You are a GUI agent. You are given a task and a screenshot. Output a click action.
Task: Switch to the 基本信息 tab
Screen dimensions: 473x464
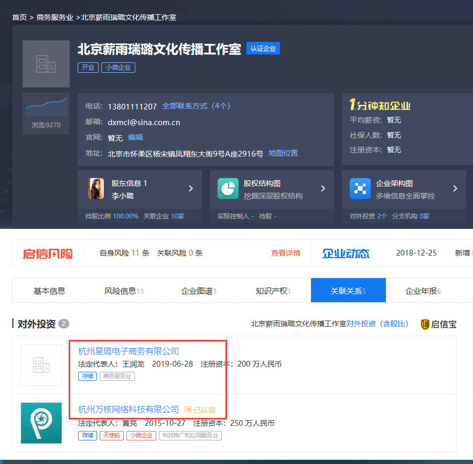pos(49,291)
